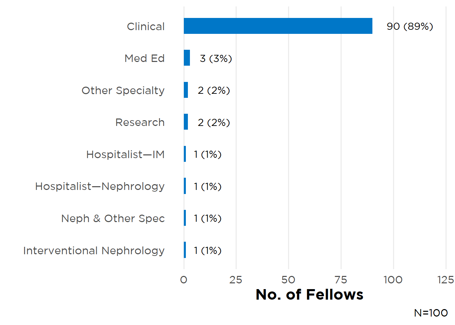The height and width of the screenshot is (325, 455).
Task: Click the Other Specialty bar
Action: point(186,90)
